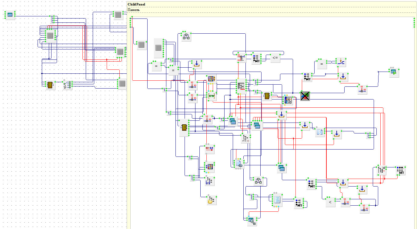Select the less-than (<) comparison block
Image resolution: width=417 pixels, height=229 pixels.
330,202
